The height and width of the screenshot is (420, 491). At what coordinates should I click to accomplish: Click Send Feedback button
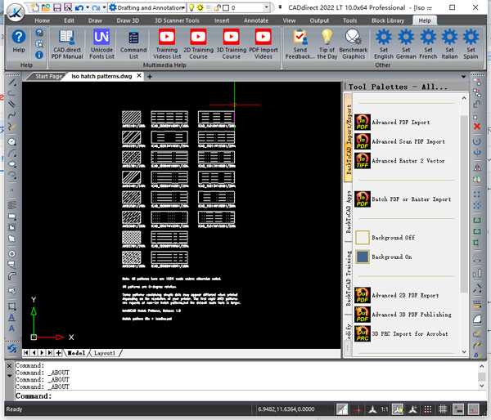300,44
